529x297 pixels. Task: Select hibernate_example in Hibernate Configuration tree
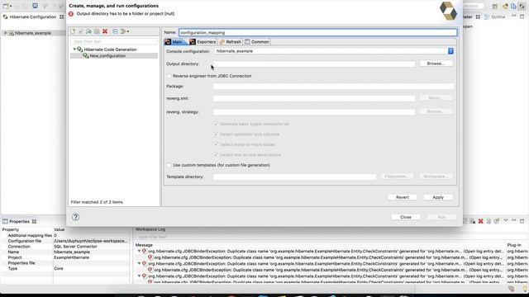click(33, 33)
